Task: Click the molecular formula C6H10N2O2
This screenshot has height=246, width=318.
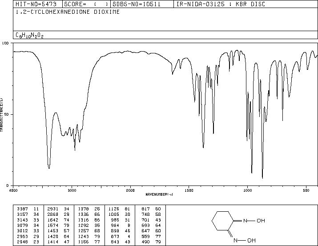Action: point(30,35)
